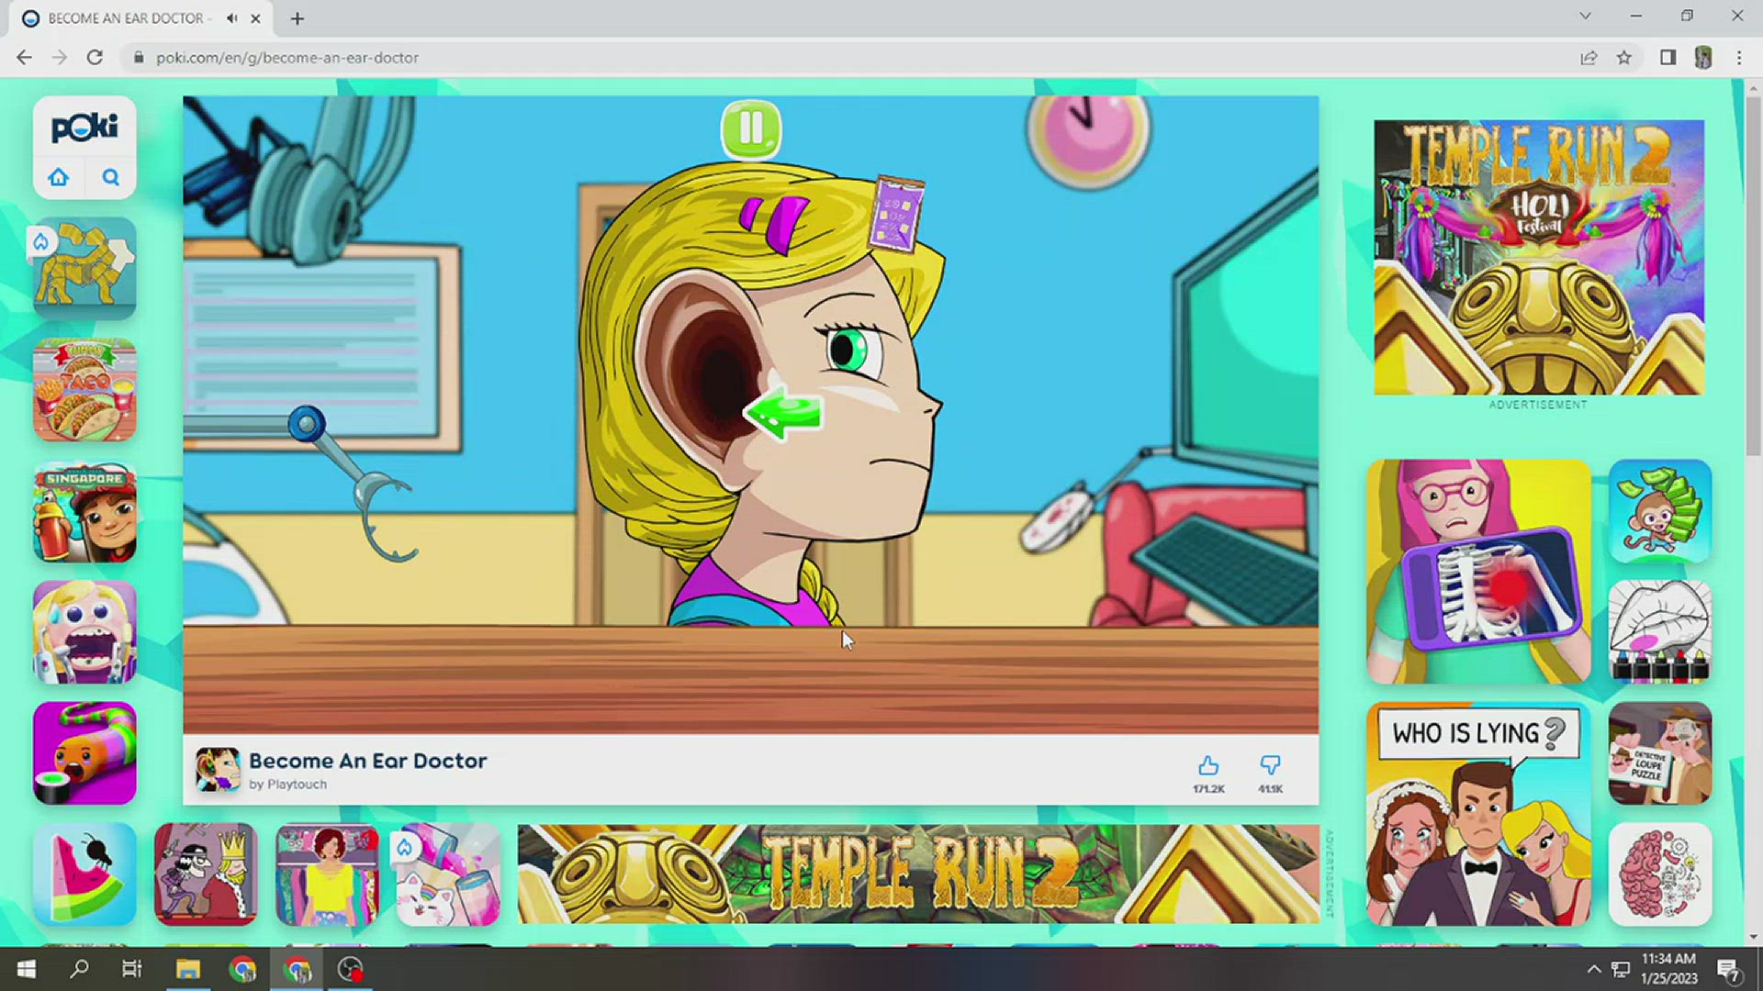Viewport: 1763px width, 991px height.
Task: Expand tab search chevron in title bar
Action: click(1585, 17)
